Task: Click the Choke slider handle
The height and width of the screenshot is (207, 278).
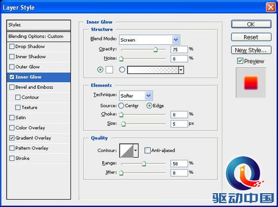Action: 121,114
